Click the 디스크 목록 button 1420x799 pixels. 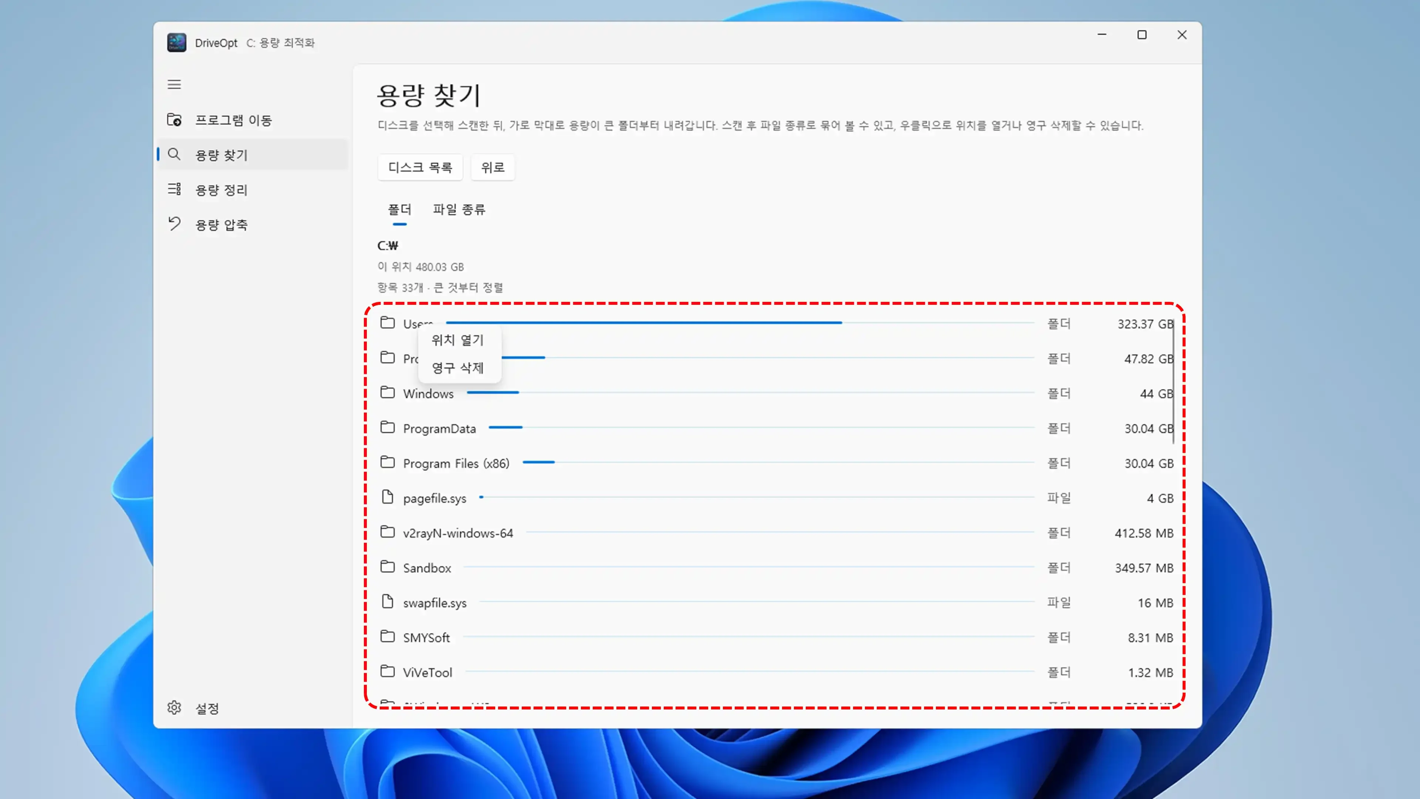(420, 167)
